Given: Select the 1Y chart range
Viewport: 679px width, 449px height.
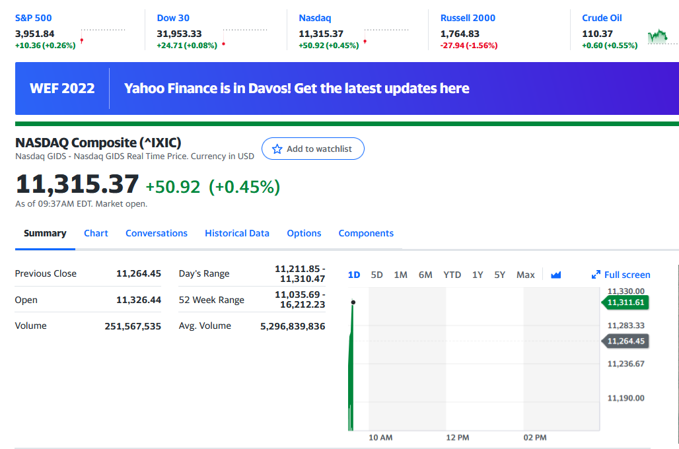Looking at the screenshot, I should (x=477, y=275).
